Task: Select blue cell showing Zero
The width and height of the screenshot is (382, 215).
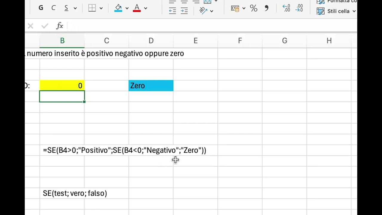Action: (151, 86)
